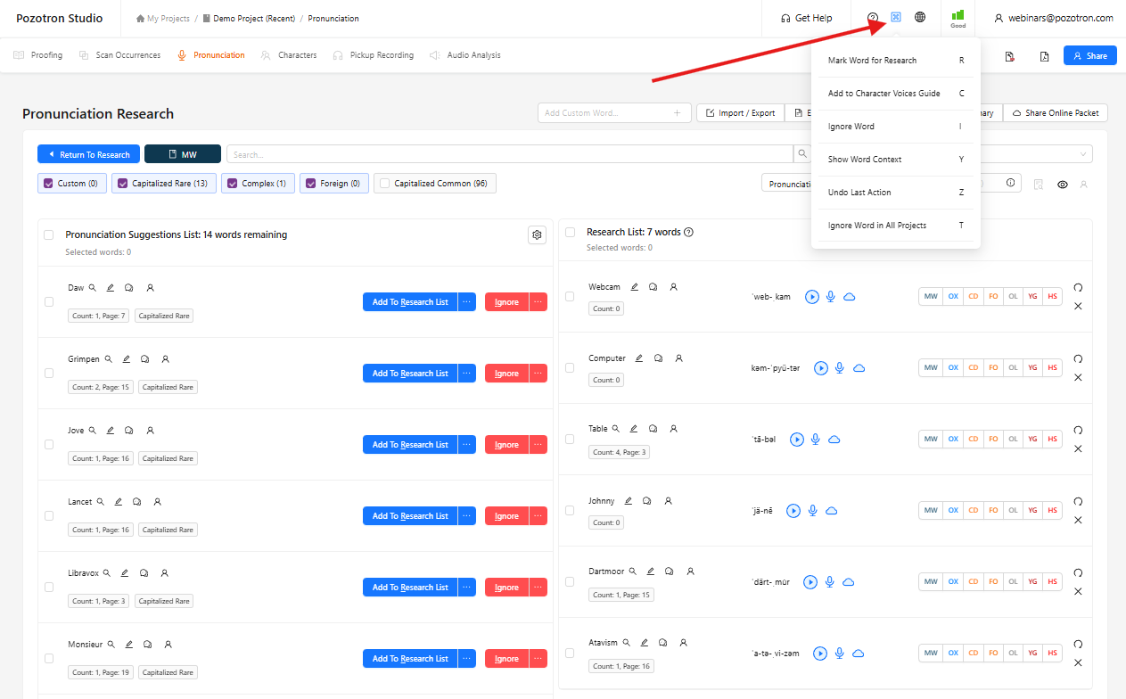Expand dropdown right of the search bar

point(1084,154)
